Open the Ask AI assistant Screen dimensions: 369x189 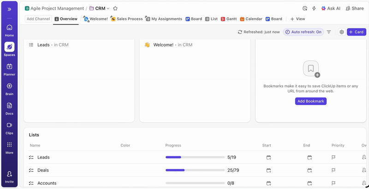(x=331, y=8)
